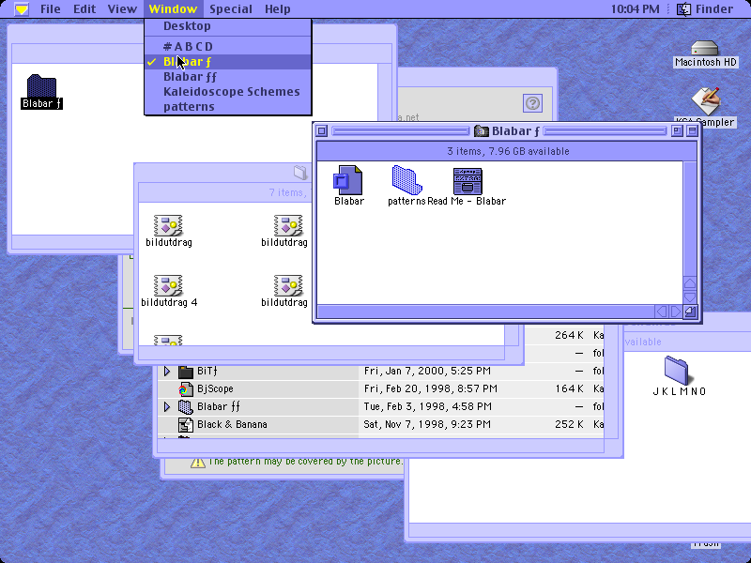Click Blabar ƒ title bar folder proxy icon
The height and width of the screenshot is (563, 751).
(x=481, y=130)
